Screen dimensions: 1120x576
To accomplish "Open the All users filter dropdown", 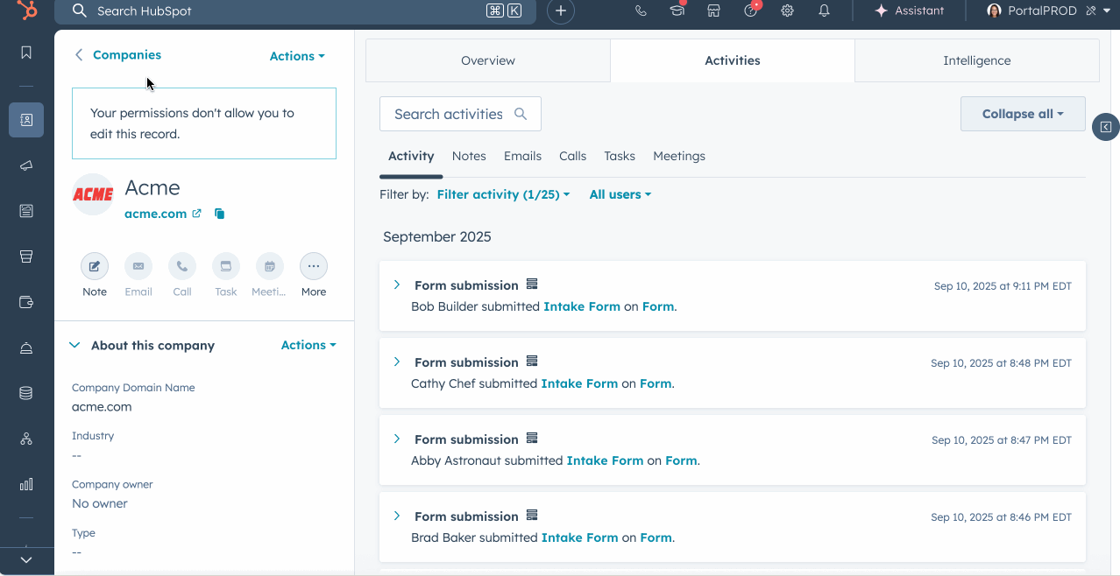I will [620, 194].
